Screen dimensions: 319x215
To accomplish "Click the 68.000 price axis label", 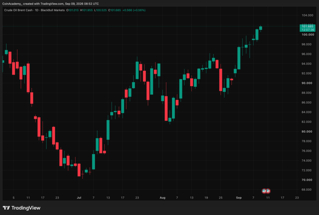I will 307,190.
